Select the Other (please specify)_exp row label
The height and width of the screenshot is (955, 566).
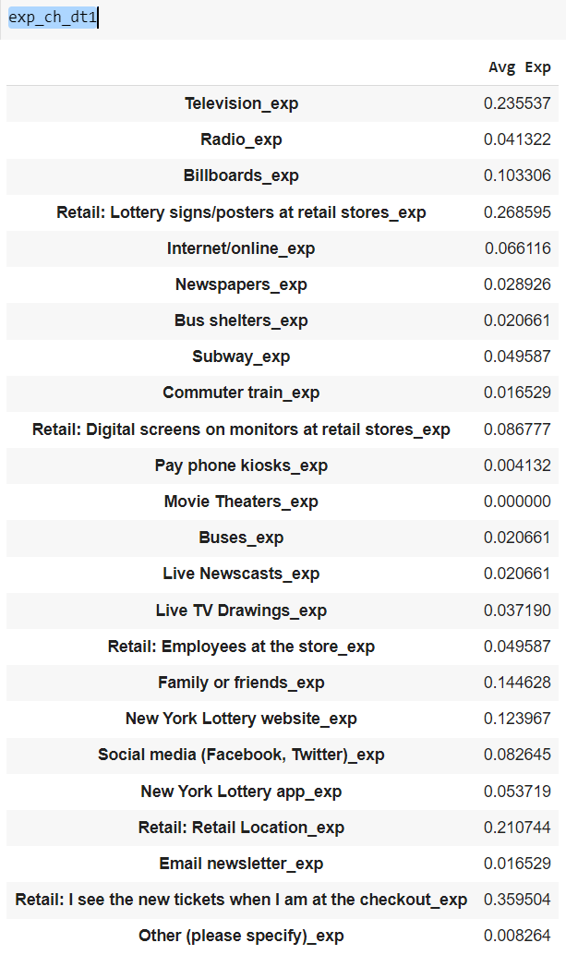pos(242,936)
